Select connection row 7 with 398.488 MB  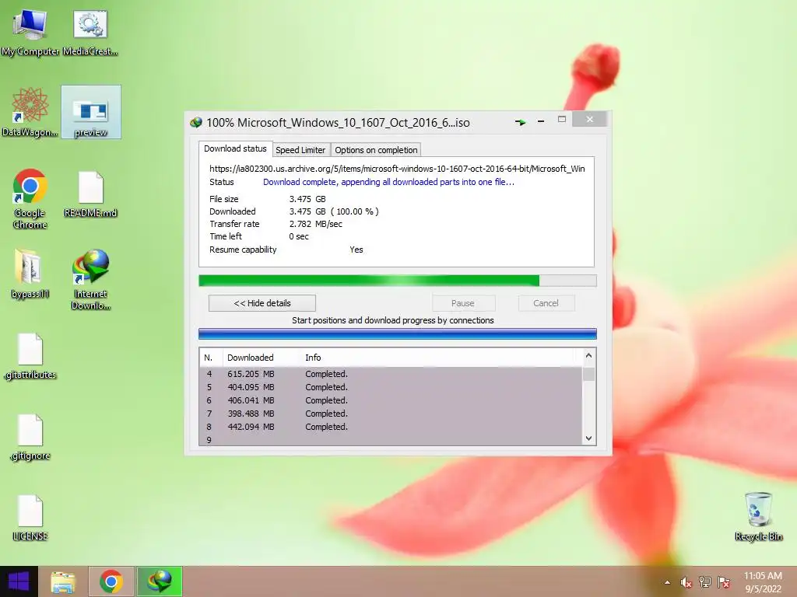coord(391,414)
